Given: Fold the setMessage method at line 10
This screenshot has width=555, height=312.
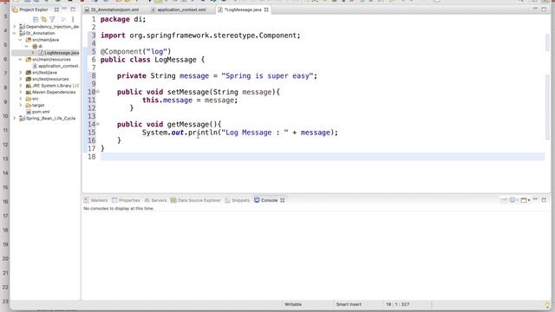Looking at the screenshot, I should pyautogui.click(x=98, y=92).
